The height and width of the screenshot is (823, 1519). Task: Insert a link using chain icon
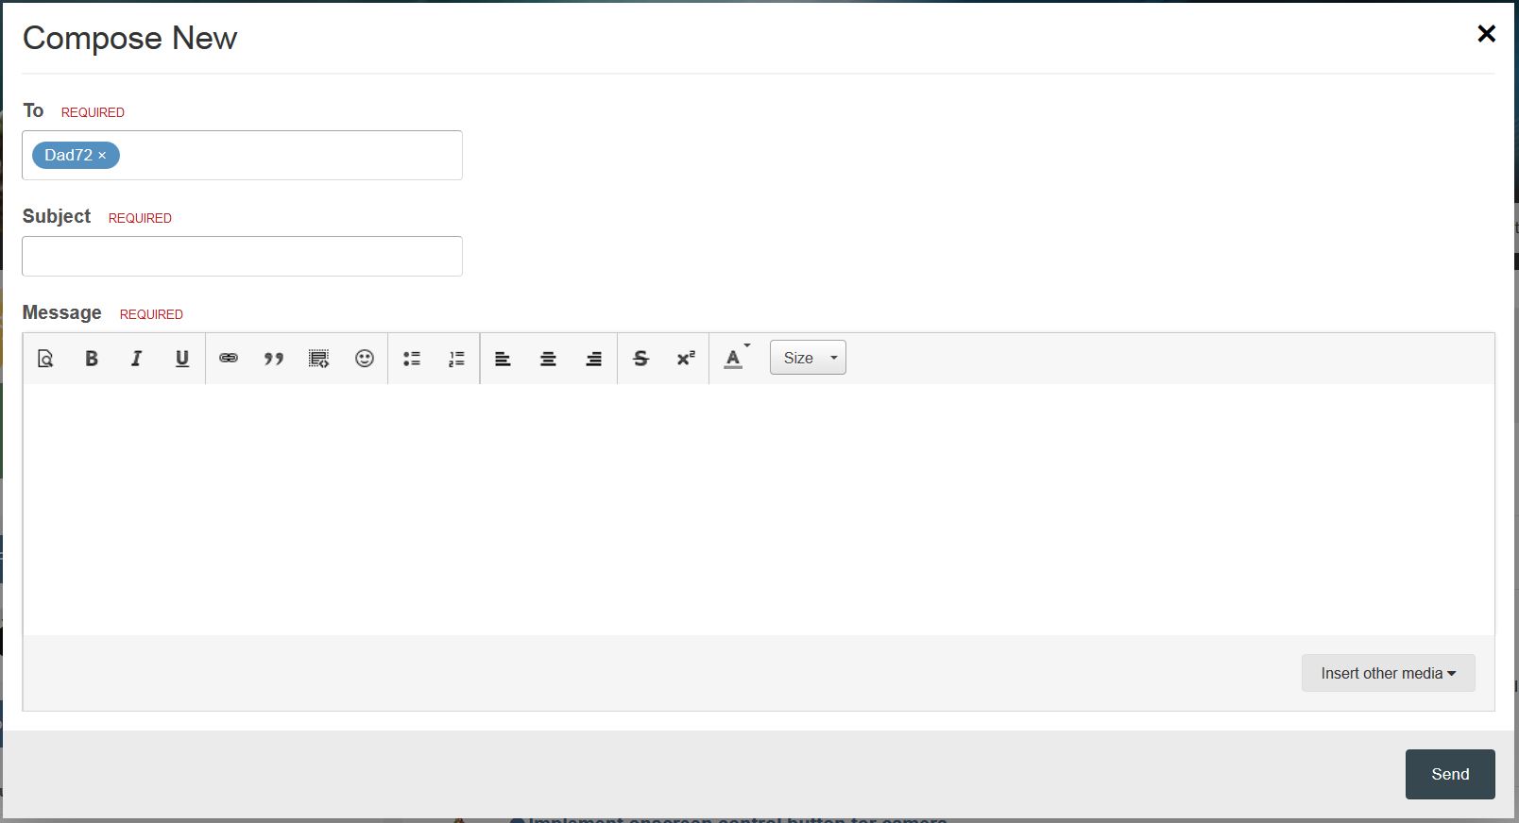tap(229, 359)
